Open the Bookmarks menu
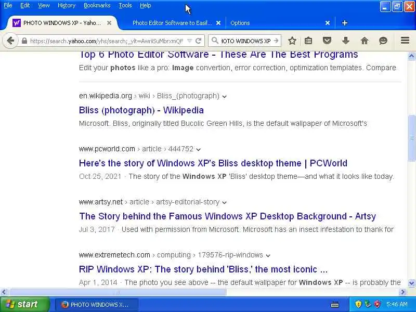416x312 pixels. (97, 5)
